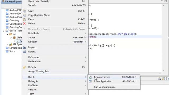The width and height of the screenshot is (169, 95).
Task: Click the editor horizontal scrollbar right arrow
Action: 160,73
